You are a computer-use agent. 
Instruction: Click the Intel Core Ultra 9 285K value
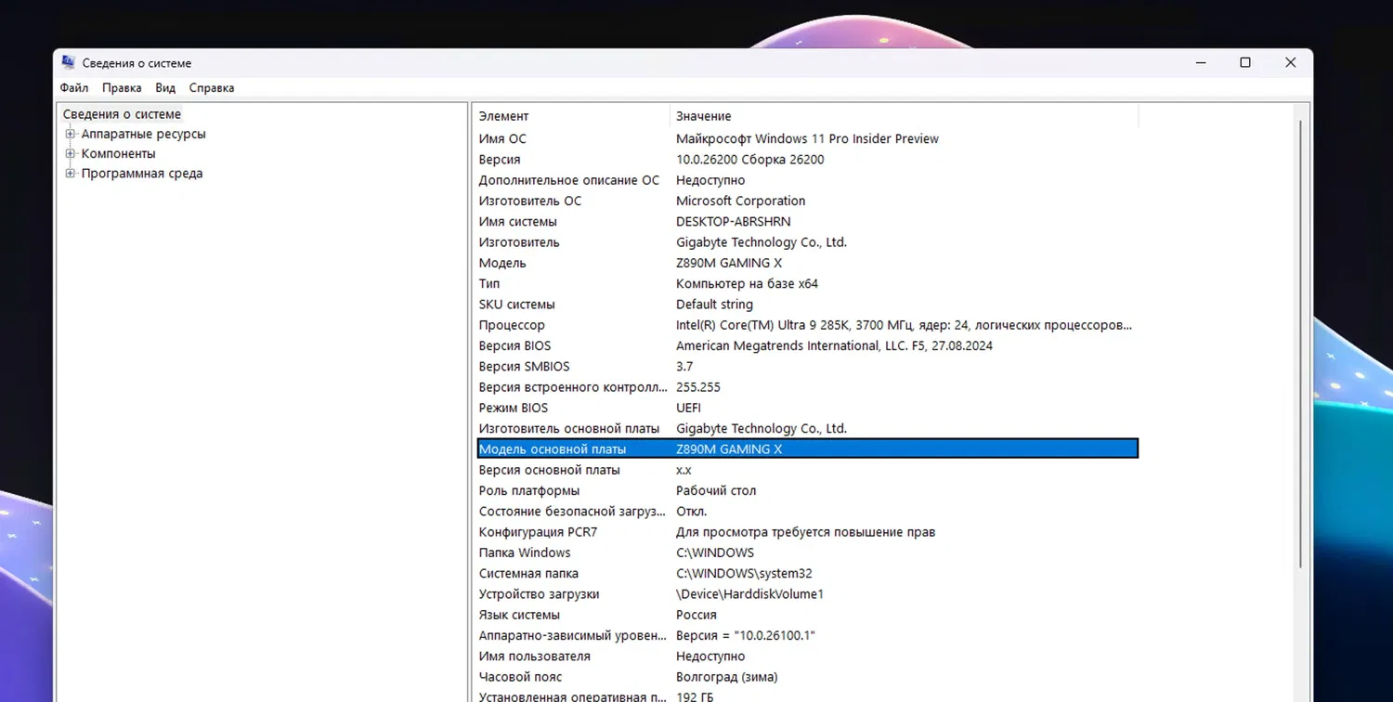point(904,325)
